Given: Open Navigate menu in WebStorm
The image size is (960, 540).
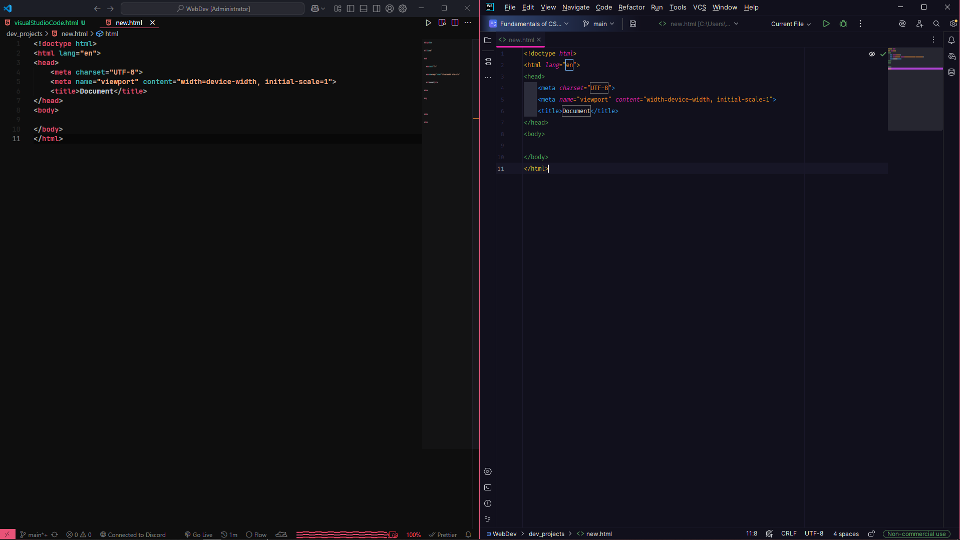Looking at the screenshot, I should (x=575, y=7).
